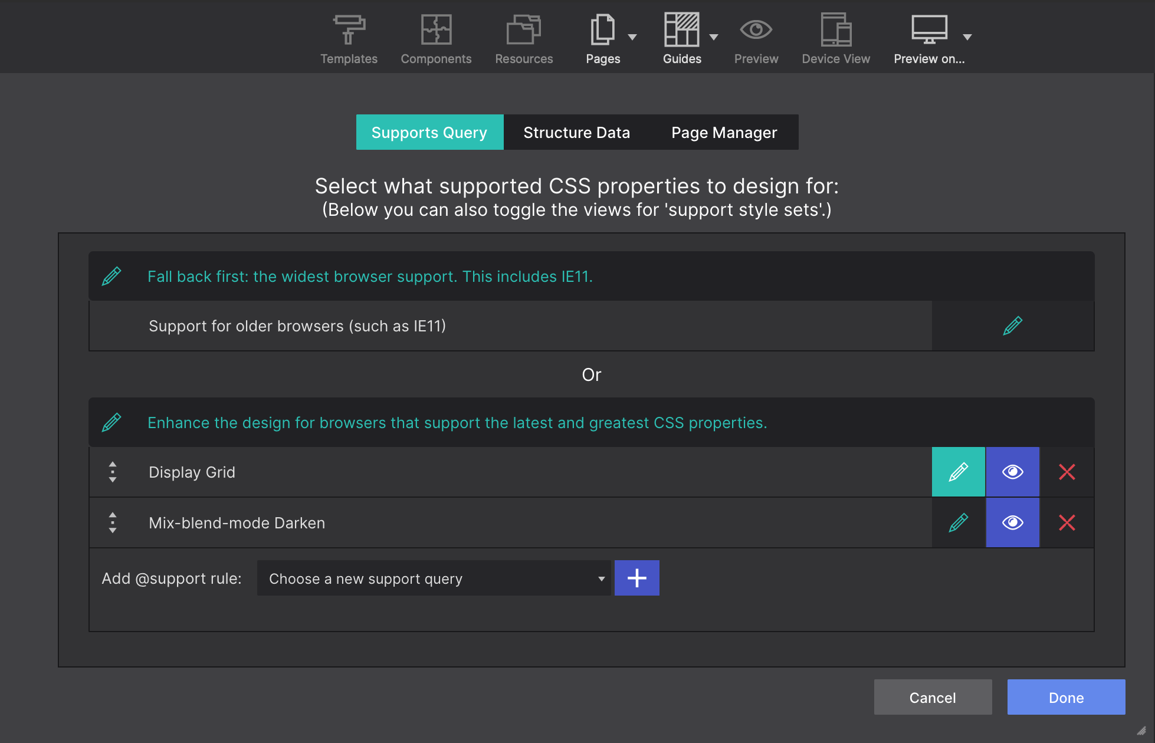Open the Templates paint roller icon
The width and height of the screenshot is (1155, 743).
coord(349,29)
